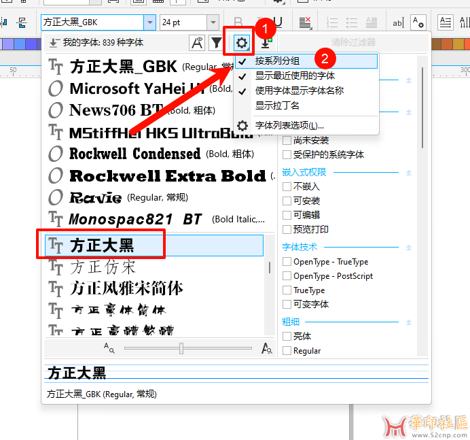Click the 我的字体: 839 种字体 header
The width and height of the screenshot is (470, 440).
[x=103, y=43]
